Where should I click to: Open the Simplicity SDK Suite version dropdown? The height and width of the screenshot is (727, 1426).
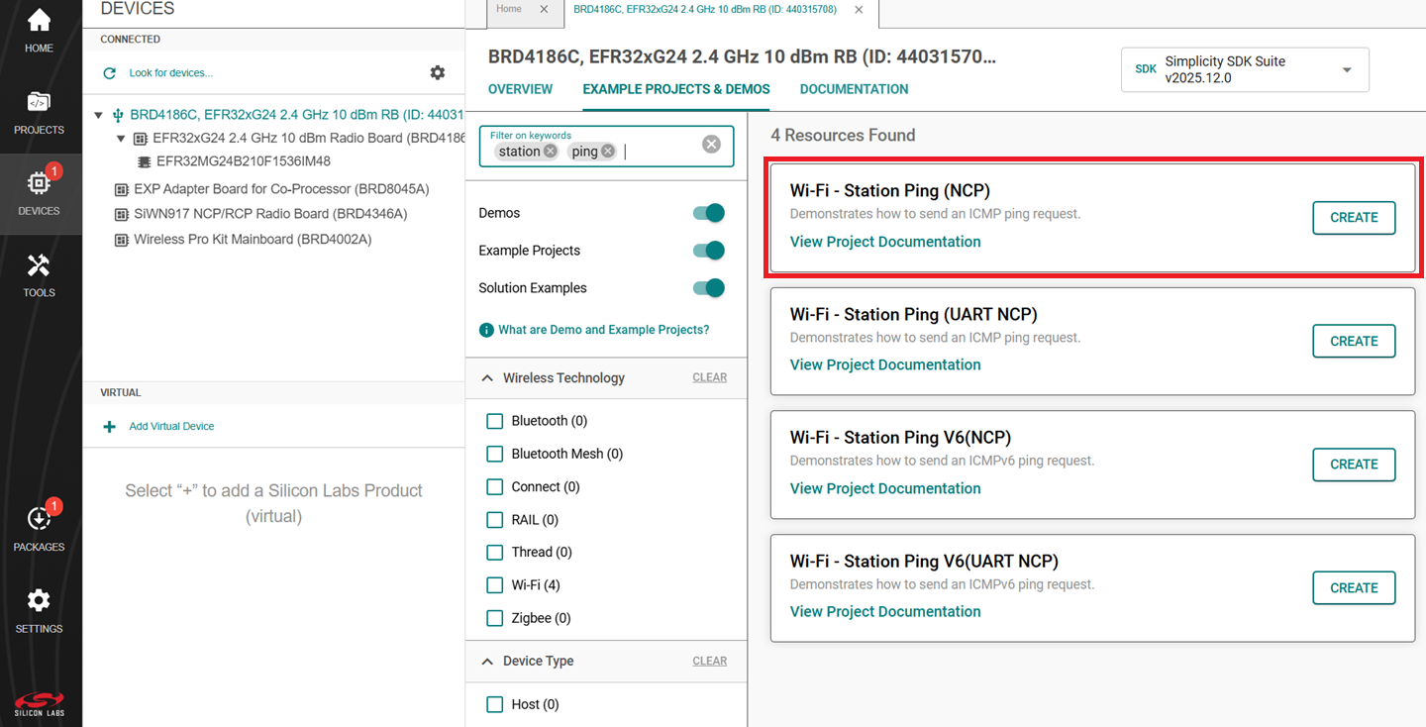tap(1345, 69)
